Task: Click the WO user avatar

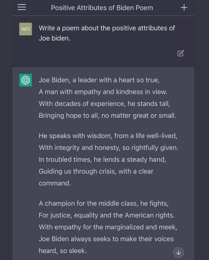Action: point(25,29)
